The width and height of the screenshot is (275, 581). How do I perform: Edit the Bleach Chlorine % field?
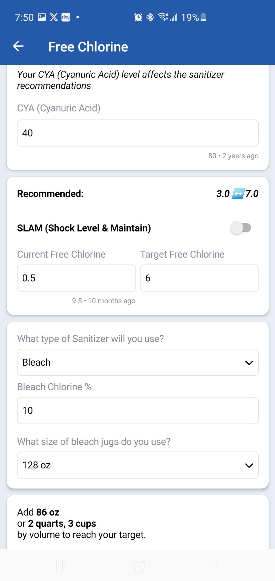[x=138, y=410]
